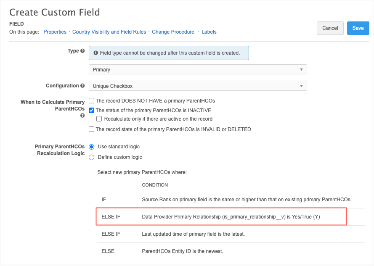This screenshot has width=374, height=266.
Task: Click the info icon in field type notice
Action: [x=95, y=53]
